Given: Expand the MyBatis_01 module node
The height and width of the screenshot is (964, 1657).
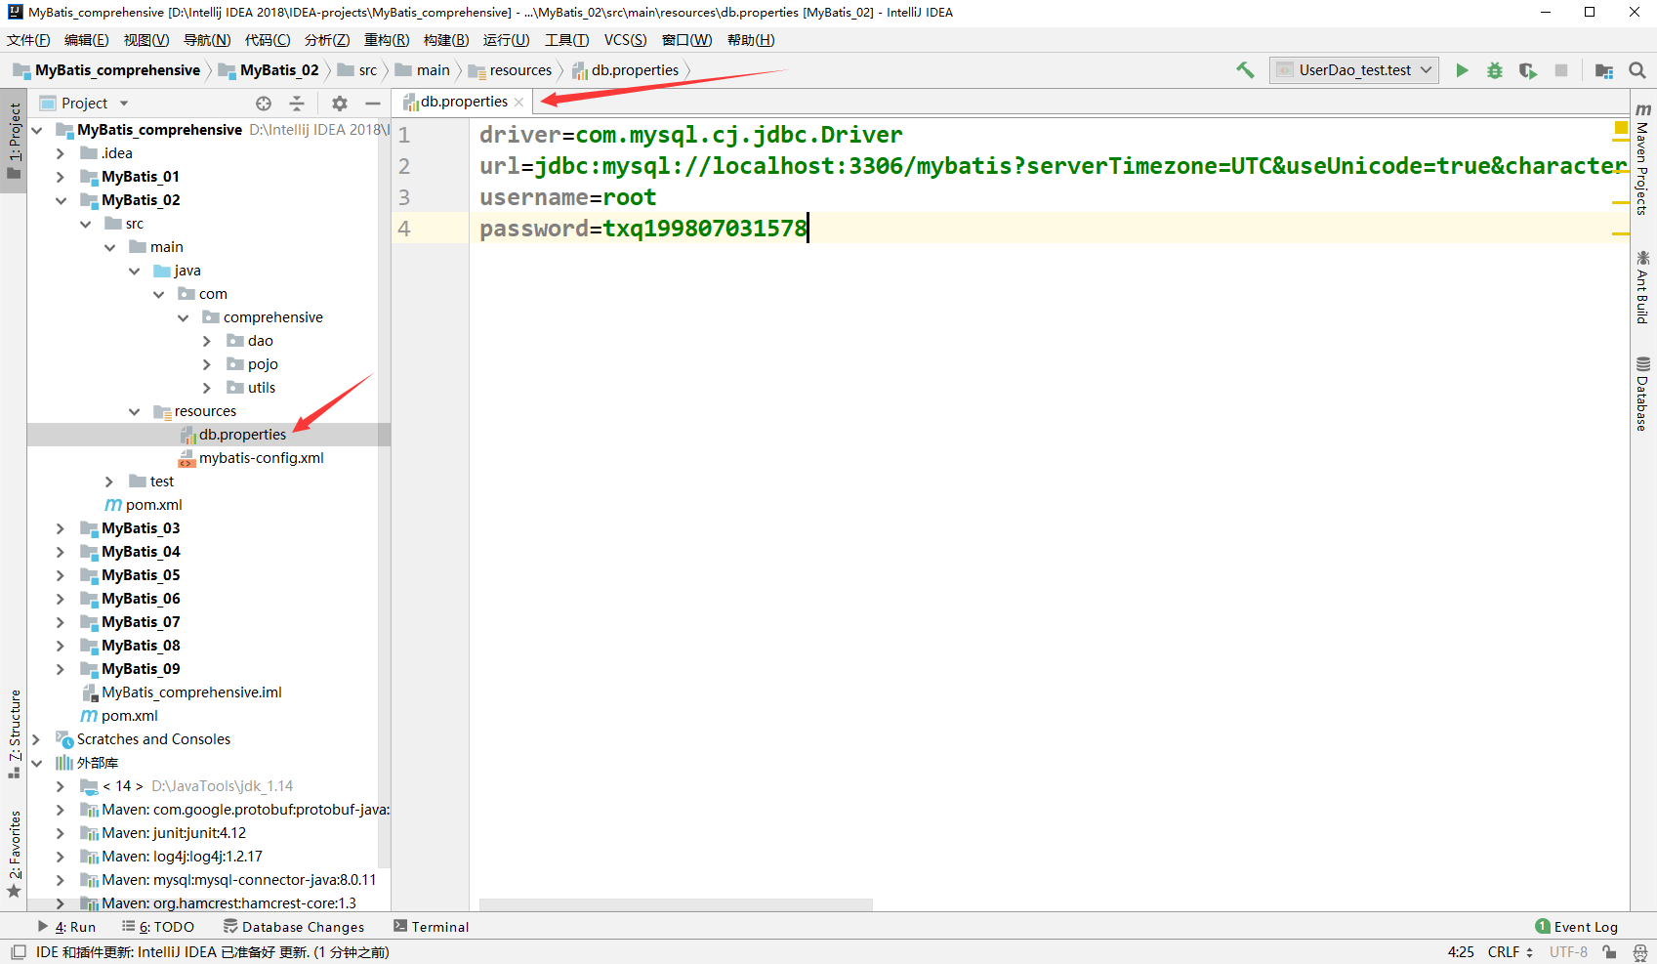Looking at the screenshot, I should (61, 177).
